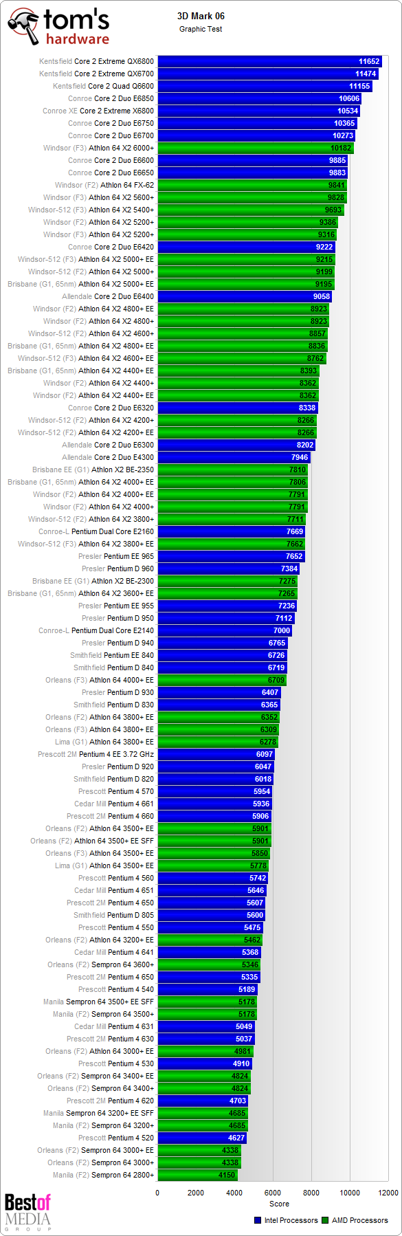Click the 'Athlon X2 BE-2300' label
This screenshot has height=1236, width=402.
(122, 581)
